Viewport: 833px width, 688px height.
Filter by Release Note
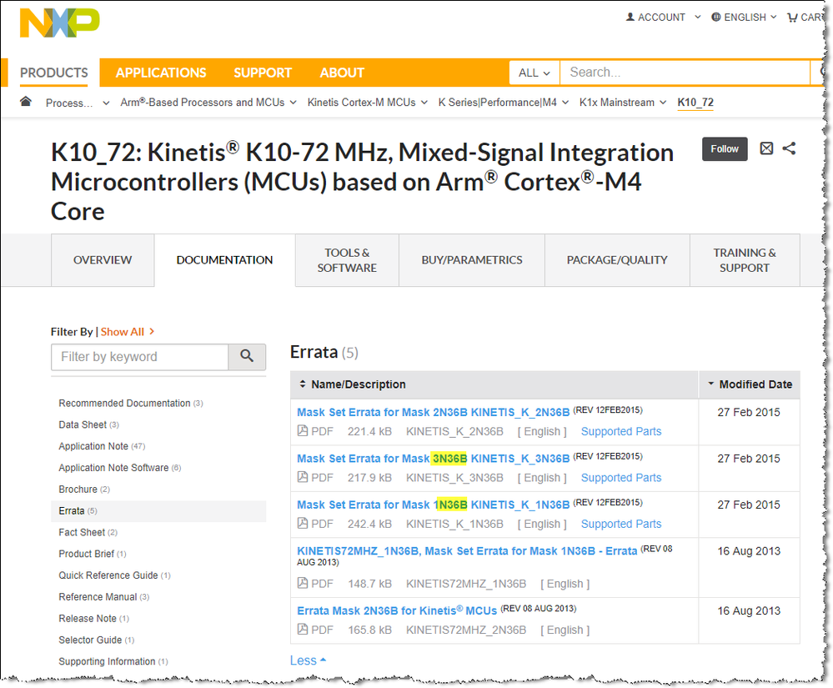[x=93, y=619]
